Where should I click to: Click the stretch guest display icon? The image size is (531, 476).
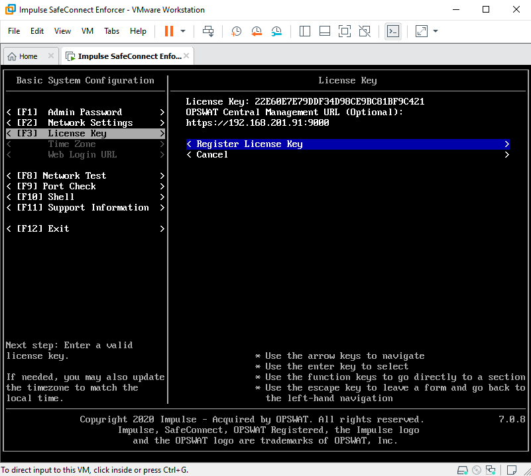tap(421, 31)
